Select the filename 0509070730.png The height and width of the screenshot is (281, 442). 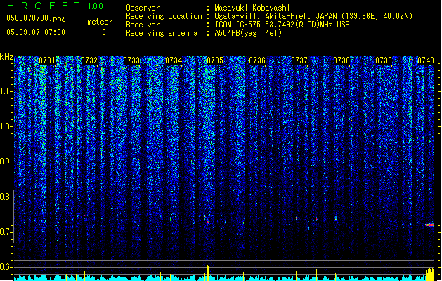[x=36, y=18]
